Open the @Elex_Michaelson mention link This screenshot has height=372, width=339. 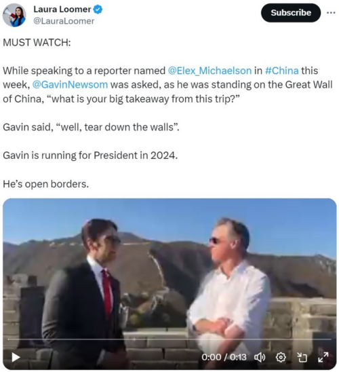(210, 71)
